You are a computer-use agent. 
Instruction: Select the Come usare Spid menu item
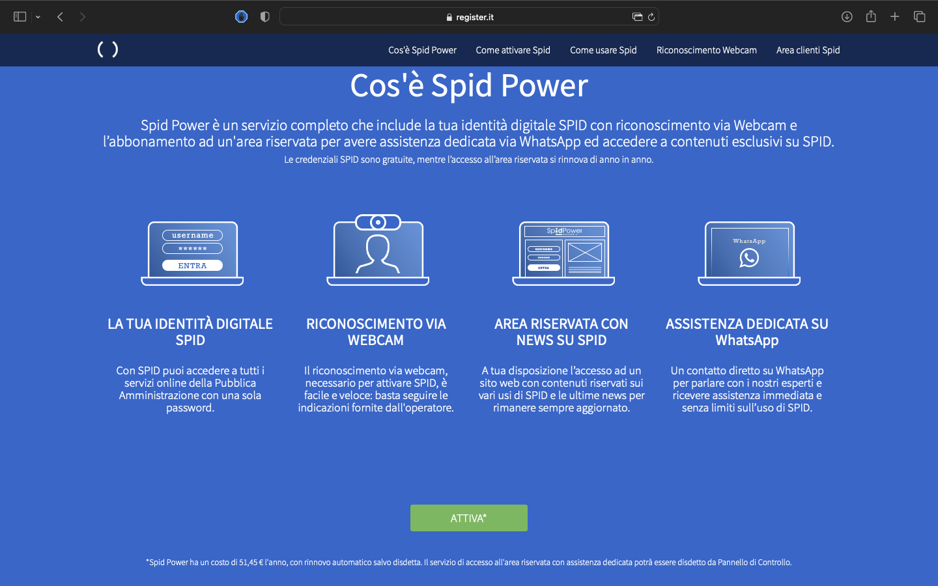pos(603,49)
